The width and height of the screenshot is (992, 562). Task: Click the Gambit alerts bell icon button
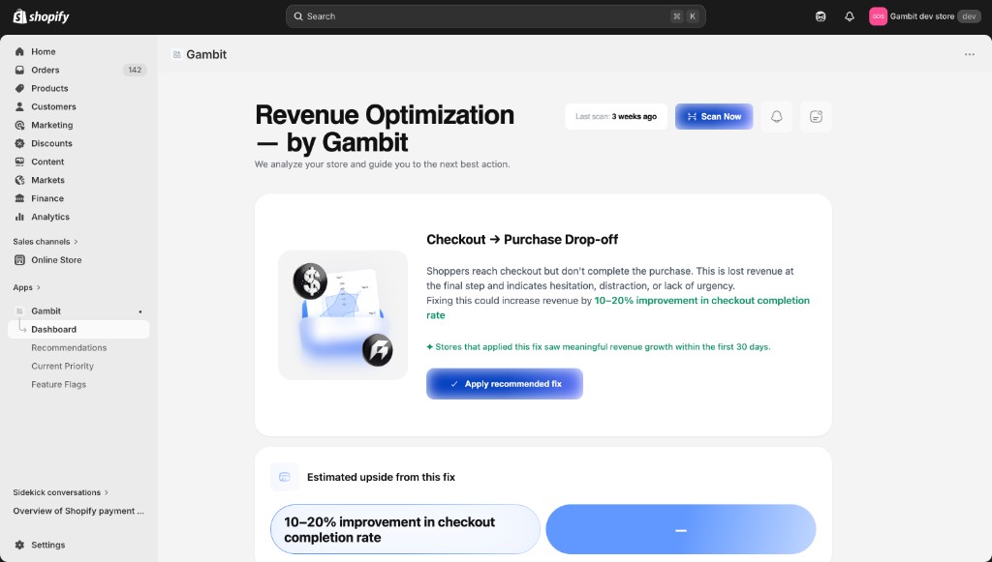pyautogui.click(x=776, y=117)
